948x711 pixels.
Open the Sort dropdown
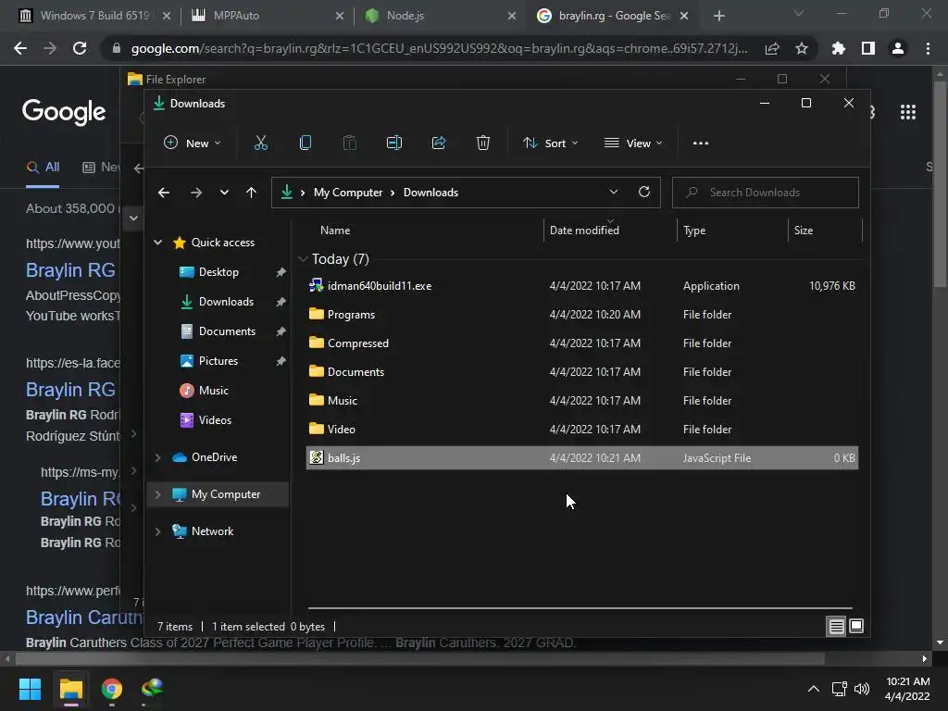coord(550,143)
